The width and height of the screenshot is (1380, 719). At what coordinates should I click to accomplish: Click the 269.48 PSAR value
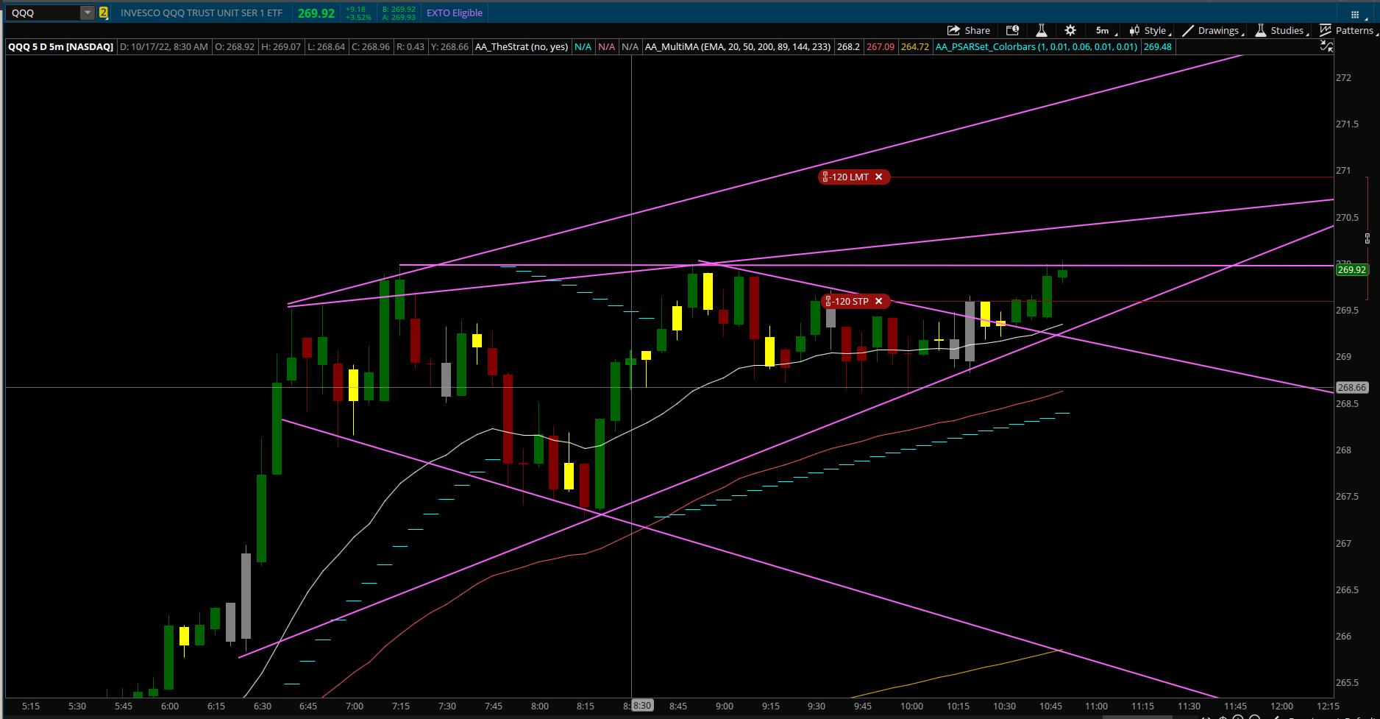pos(1158,46)
